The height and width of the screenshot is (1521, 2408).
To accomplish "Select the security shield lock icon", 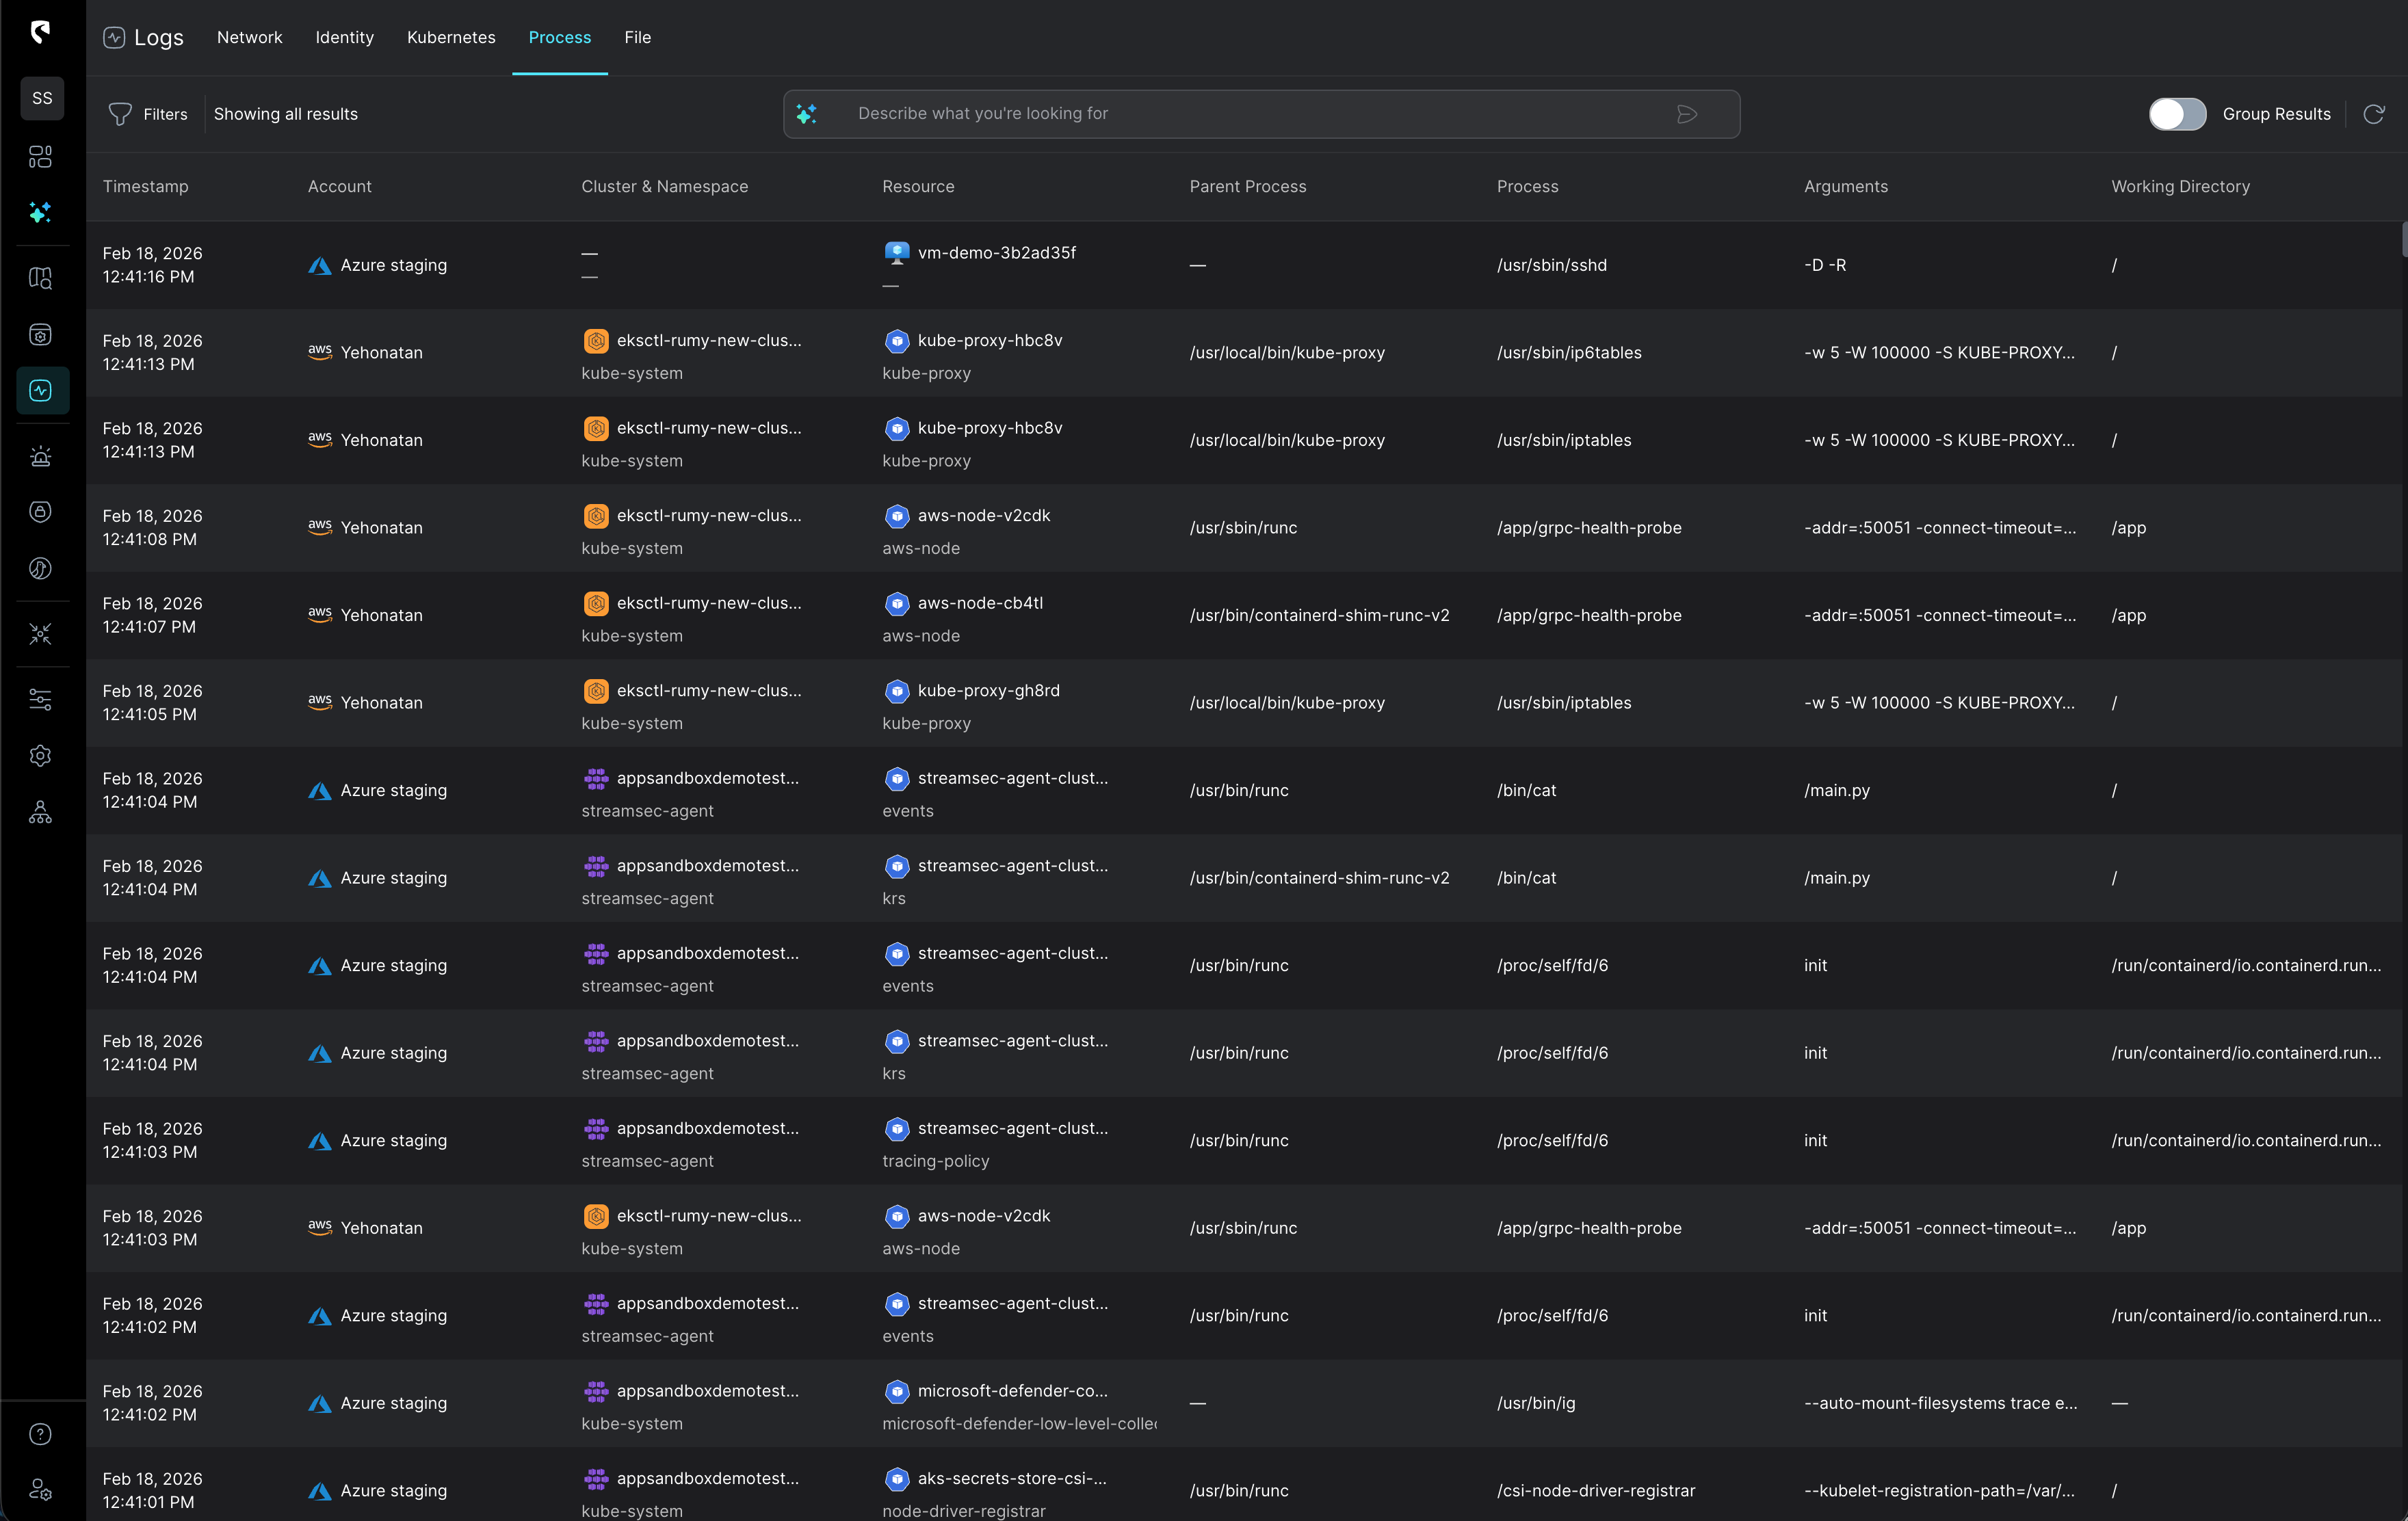I will (x=40, y=511).
